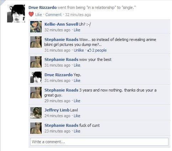Open Kellie-Ann Savell's profile name link
The height and width of the screenshot is (151, 172).
[61, 24]
